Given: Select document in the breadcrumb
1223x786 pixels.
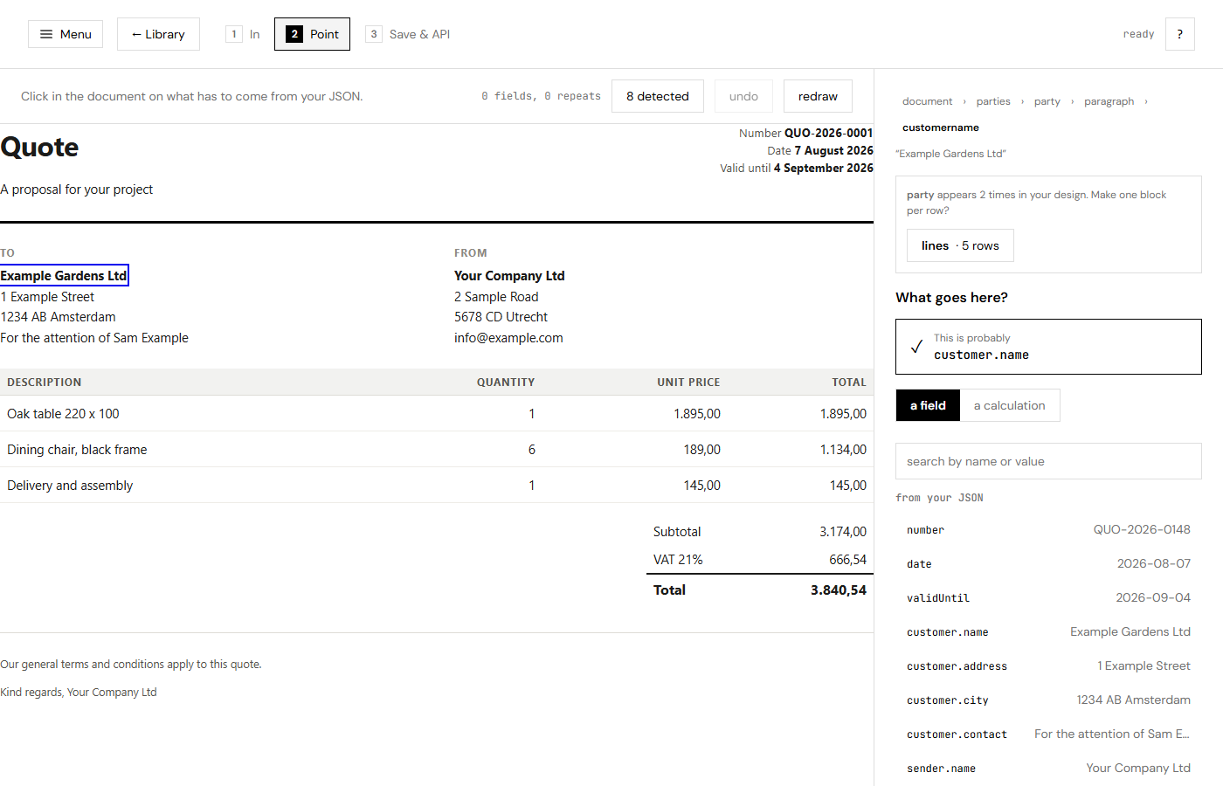Looking at the screenshot, I should click(927, 101).
